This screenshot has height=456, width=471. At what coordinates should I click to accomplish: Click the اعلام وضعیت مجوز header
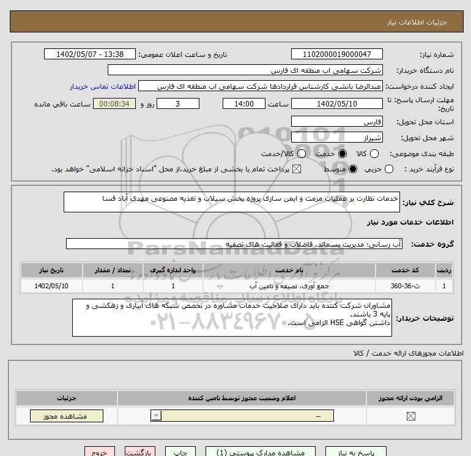tap(242, 398)
